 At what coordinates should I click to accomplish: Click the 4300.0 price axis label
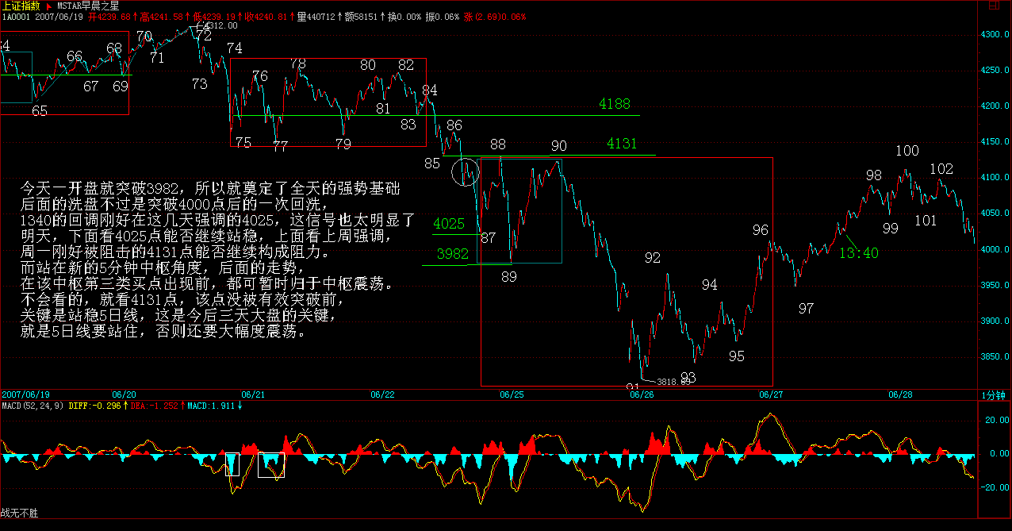click(995, 35)
